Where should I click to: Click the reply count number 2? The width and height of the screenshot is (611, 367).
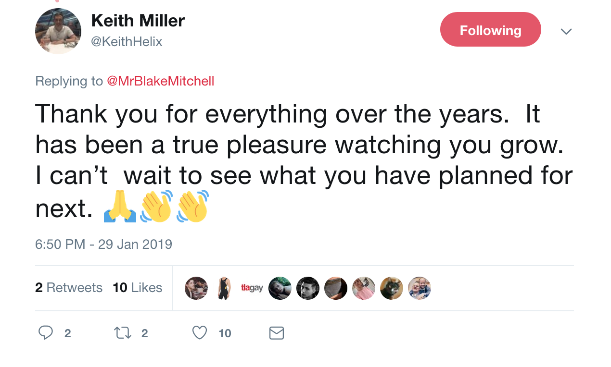pyautogui.click(x=68, y=333)
